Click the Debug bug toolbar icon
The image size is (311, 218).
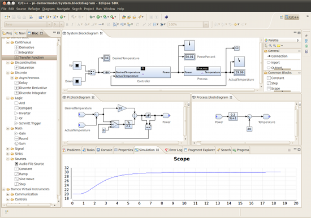(x=91, y=17)
